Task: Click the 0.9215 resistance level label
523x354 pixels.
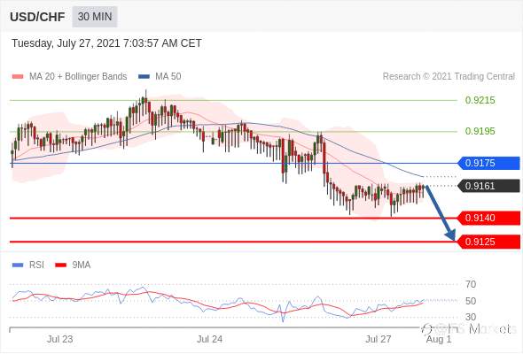Action: 480,100
